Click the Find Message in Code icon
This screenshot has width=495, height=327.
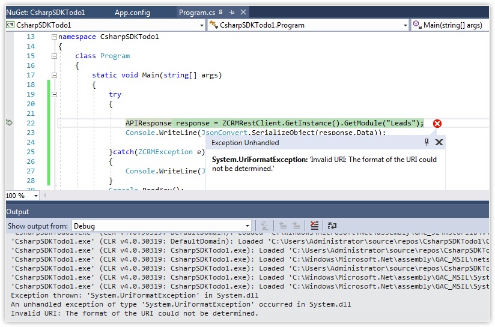[265, 226]
